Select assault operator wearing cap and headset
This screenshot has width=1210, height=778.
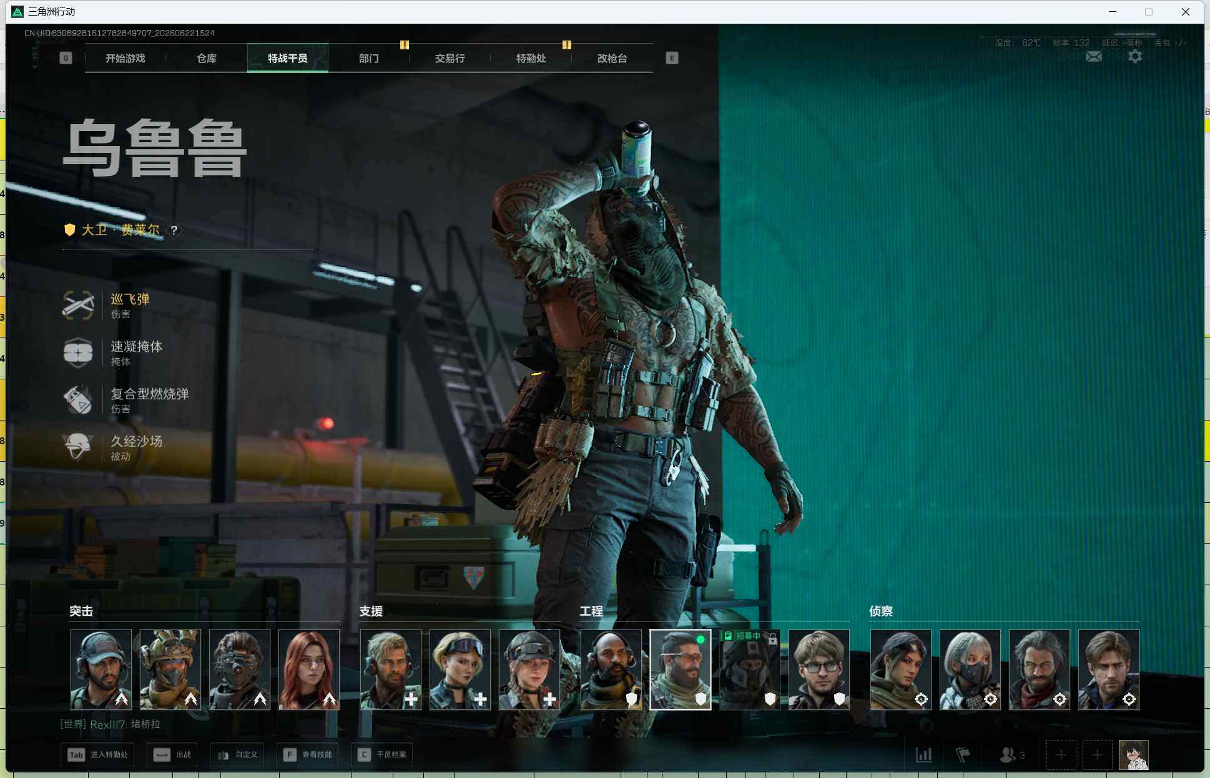click(101, 669)
